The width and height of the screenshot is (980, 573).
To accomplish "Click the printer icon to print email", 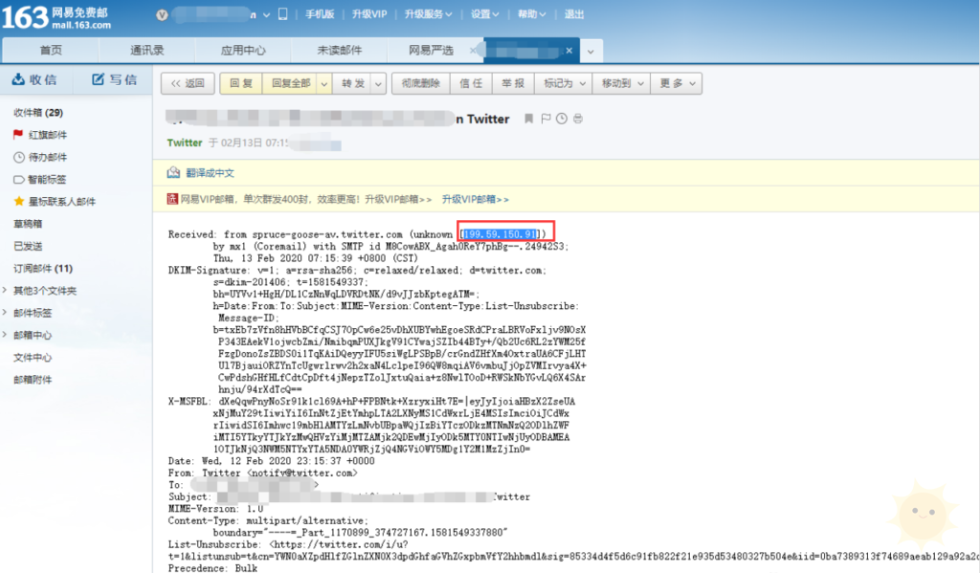I will point(578,119).
